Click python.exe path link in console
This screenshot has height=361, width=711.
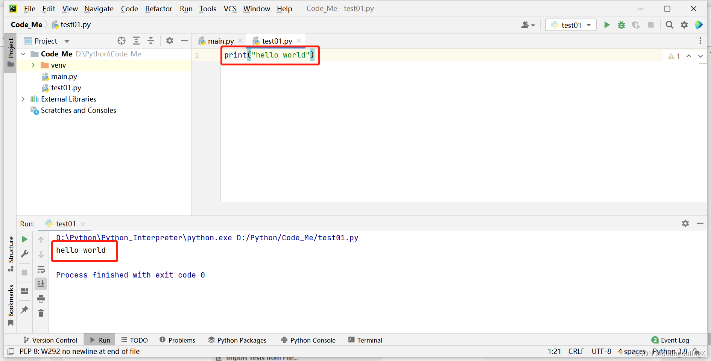pyautogui.click(x=144, y=238)
